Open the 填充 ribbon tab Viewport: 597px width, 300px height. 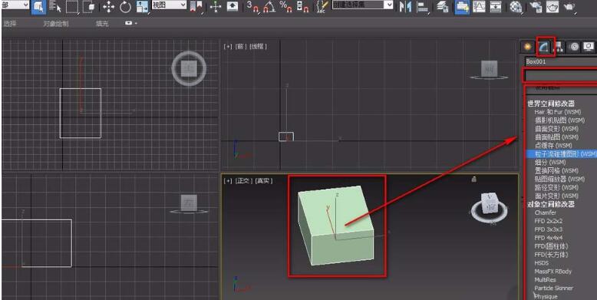tap(102, 24)
